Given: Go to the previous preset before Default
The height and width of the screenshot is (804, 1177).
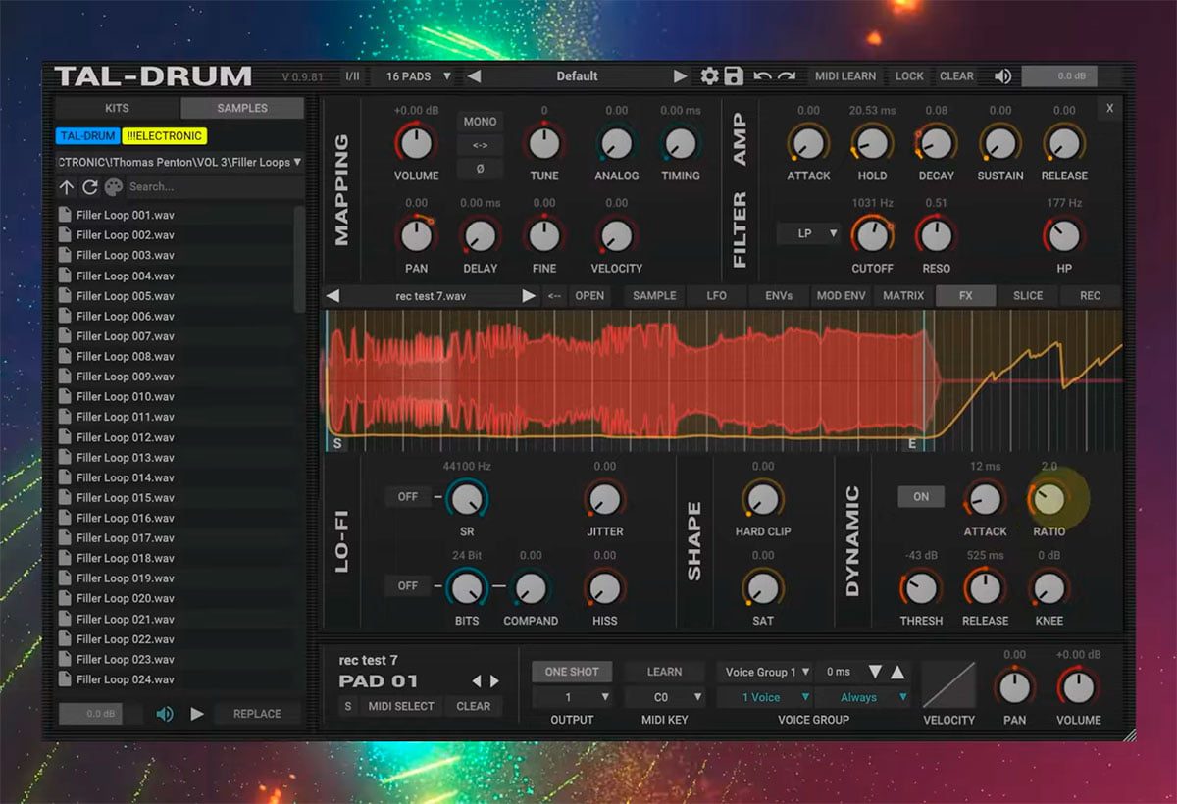Looking at the screenshot, I should pyautogui.click(x=474, y=76).
